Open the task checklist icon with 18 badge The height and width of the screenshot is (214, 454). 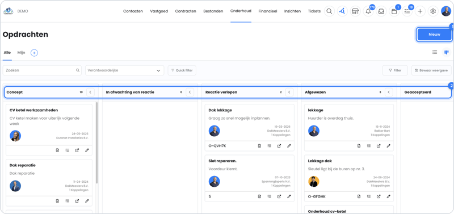coord(407,11)
